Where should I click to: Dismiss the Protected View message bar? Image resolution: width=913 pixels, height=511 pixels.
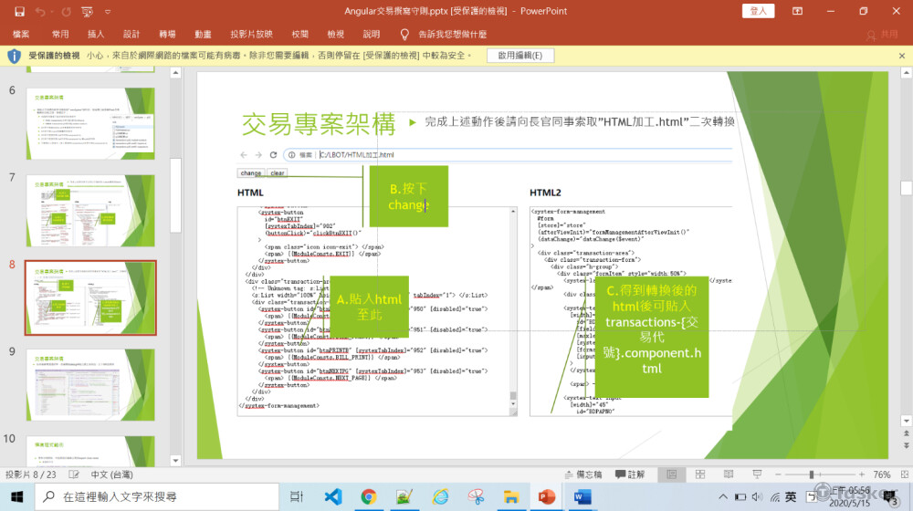pos(902,56)
